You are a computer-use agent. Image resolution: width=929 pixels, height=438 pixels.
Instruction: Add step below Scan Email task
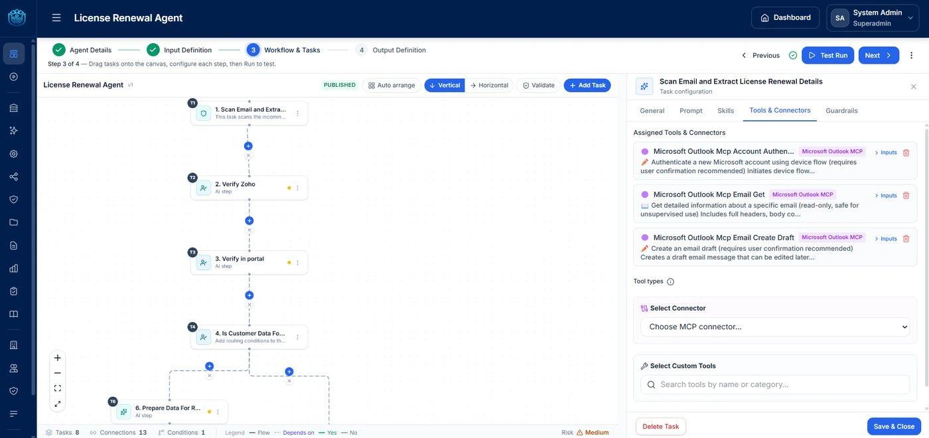point(248,146)
